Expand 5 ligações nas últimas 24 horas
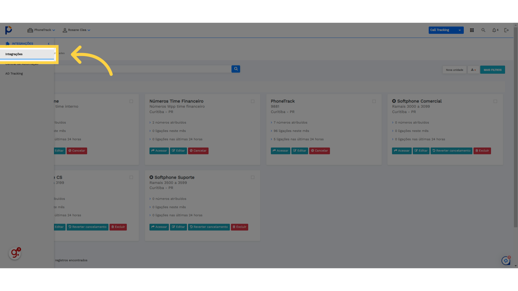518x291 pixels. (x=297, y=139)
